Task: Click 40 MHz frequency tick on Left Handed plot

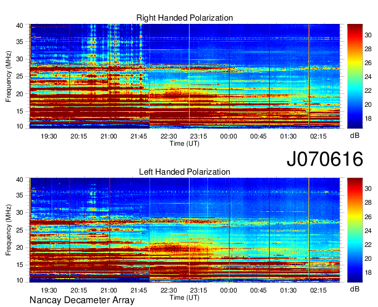Action: click(x=19, y=180)
